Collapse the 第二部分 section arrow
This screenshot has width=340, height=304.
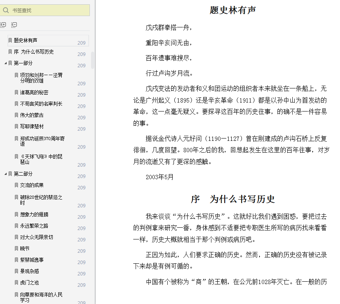pos(5,174)
